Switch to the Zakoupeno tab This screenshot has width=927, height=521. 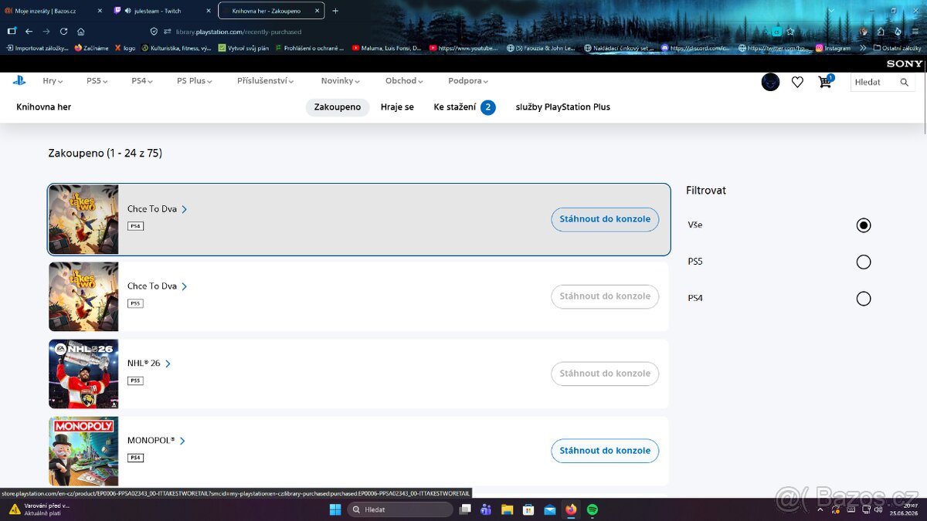(x=338, y=107)
